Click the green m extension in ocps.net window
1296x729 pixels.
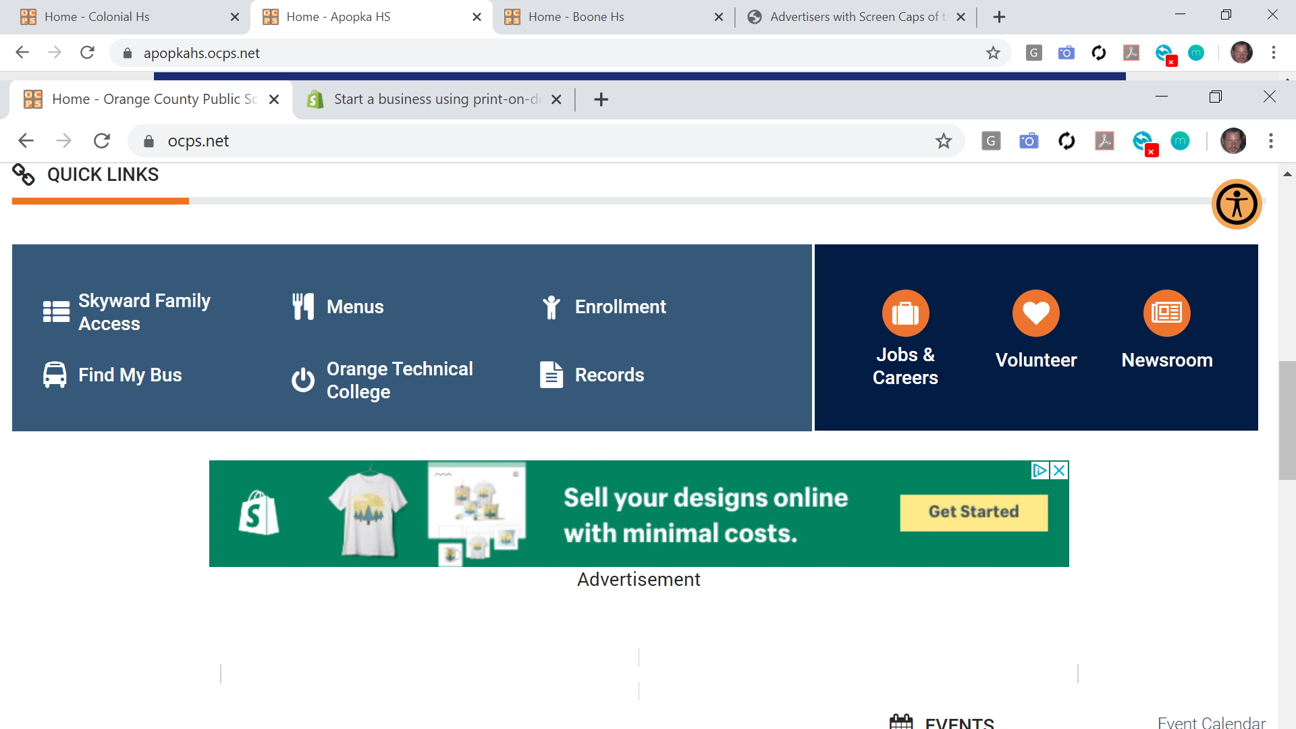1180,140
